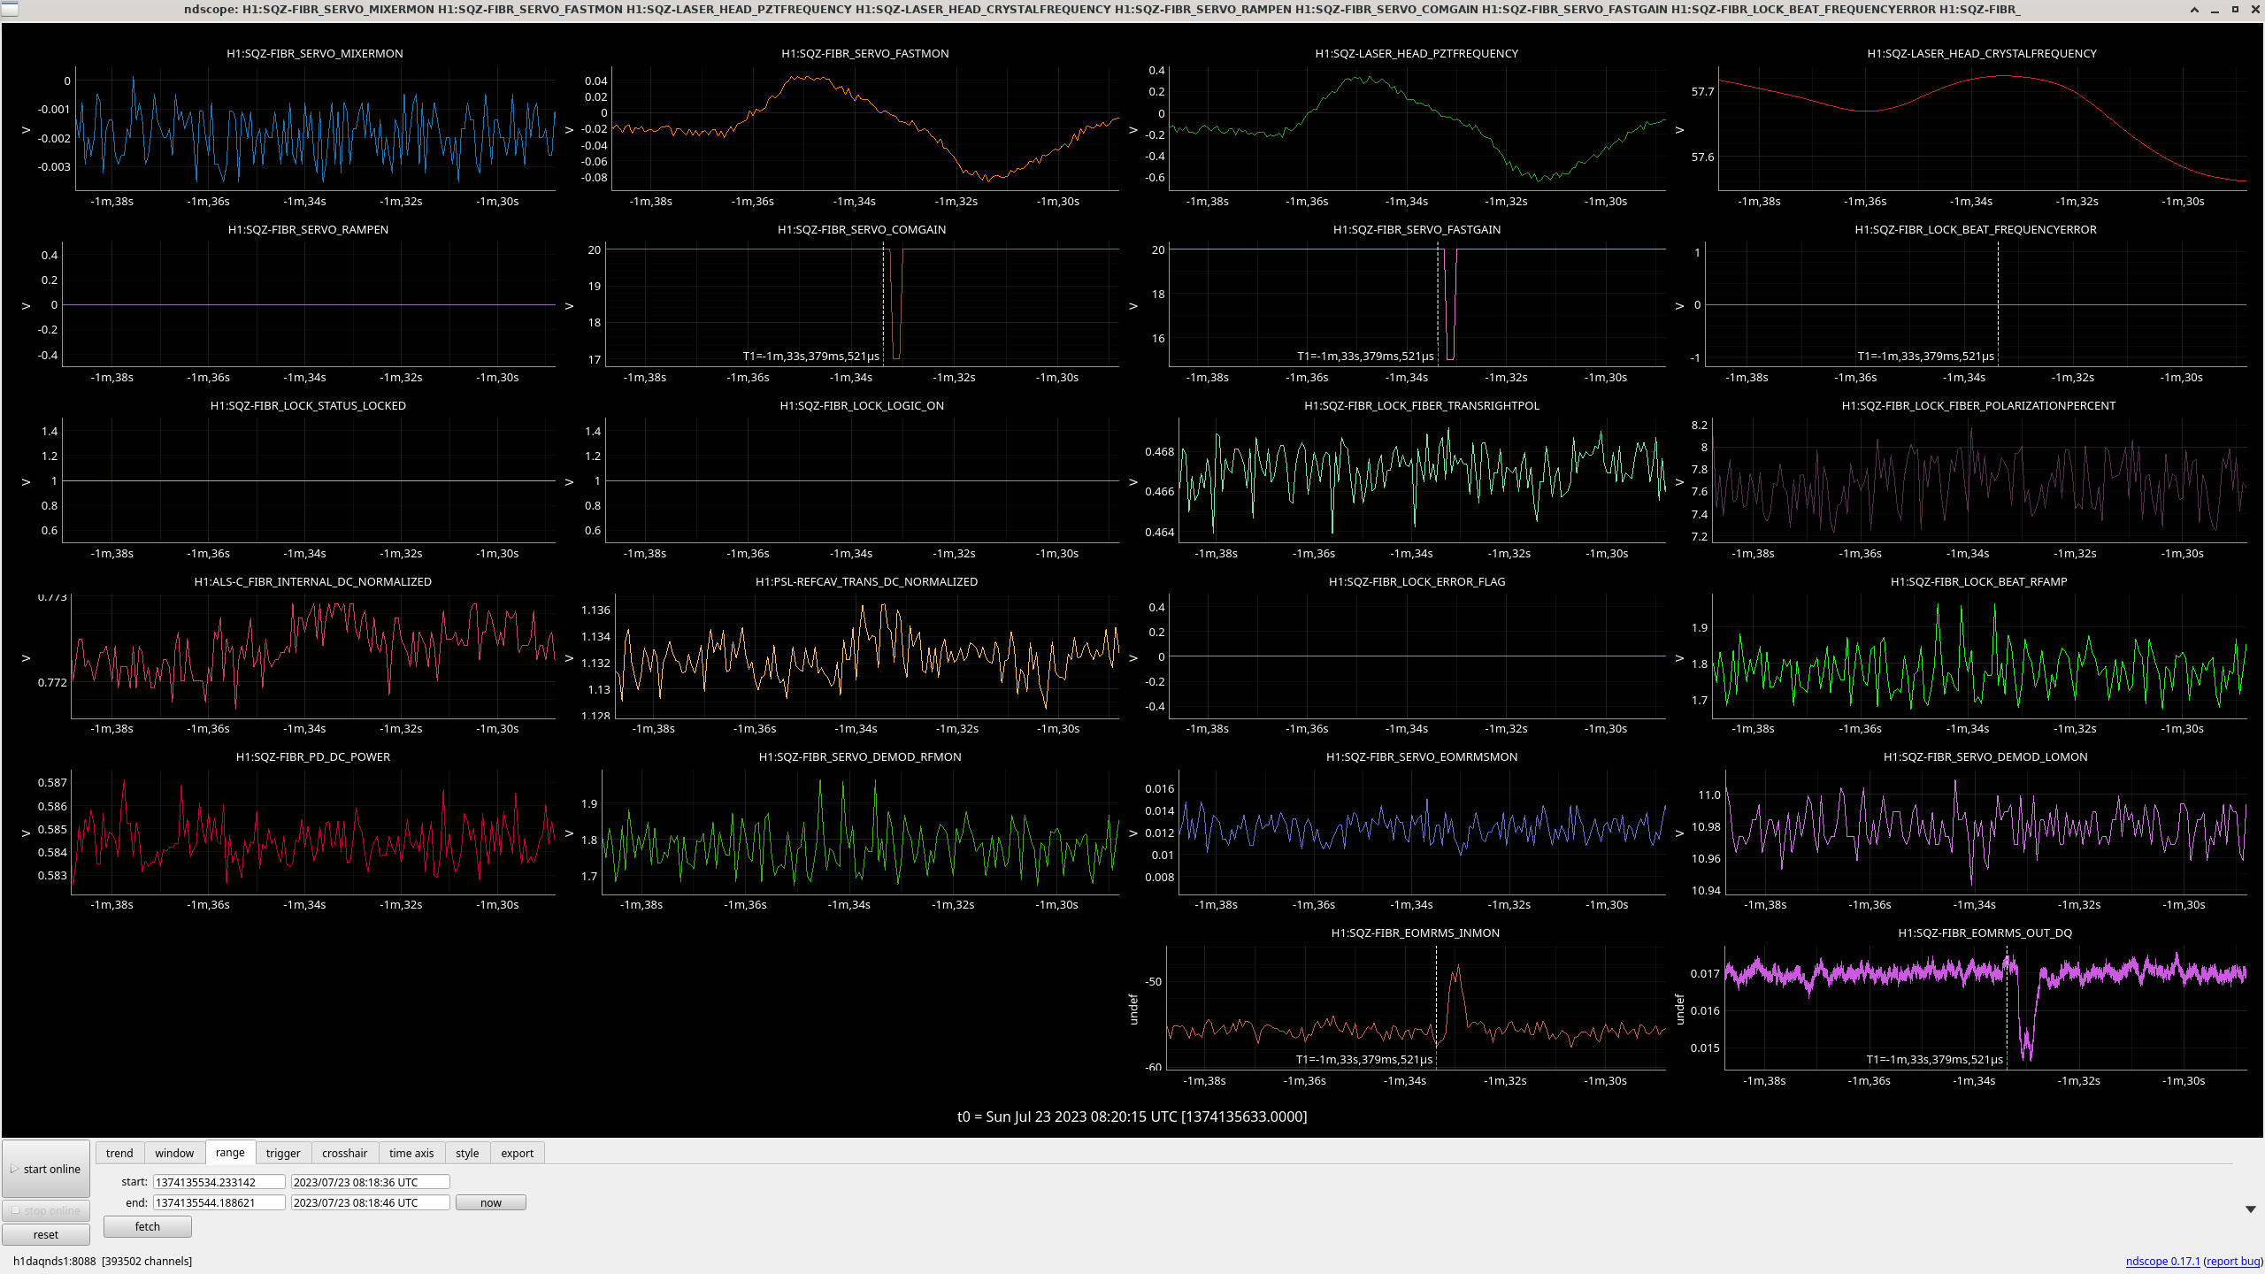Select the H1:SQZ-FIBR_LOCK_LOGIC_ON plot title
Image resolution: width=2265 pixels, height=1274 pixels.
[862, 405]
